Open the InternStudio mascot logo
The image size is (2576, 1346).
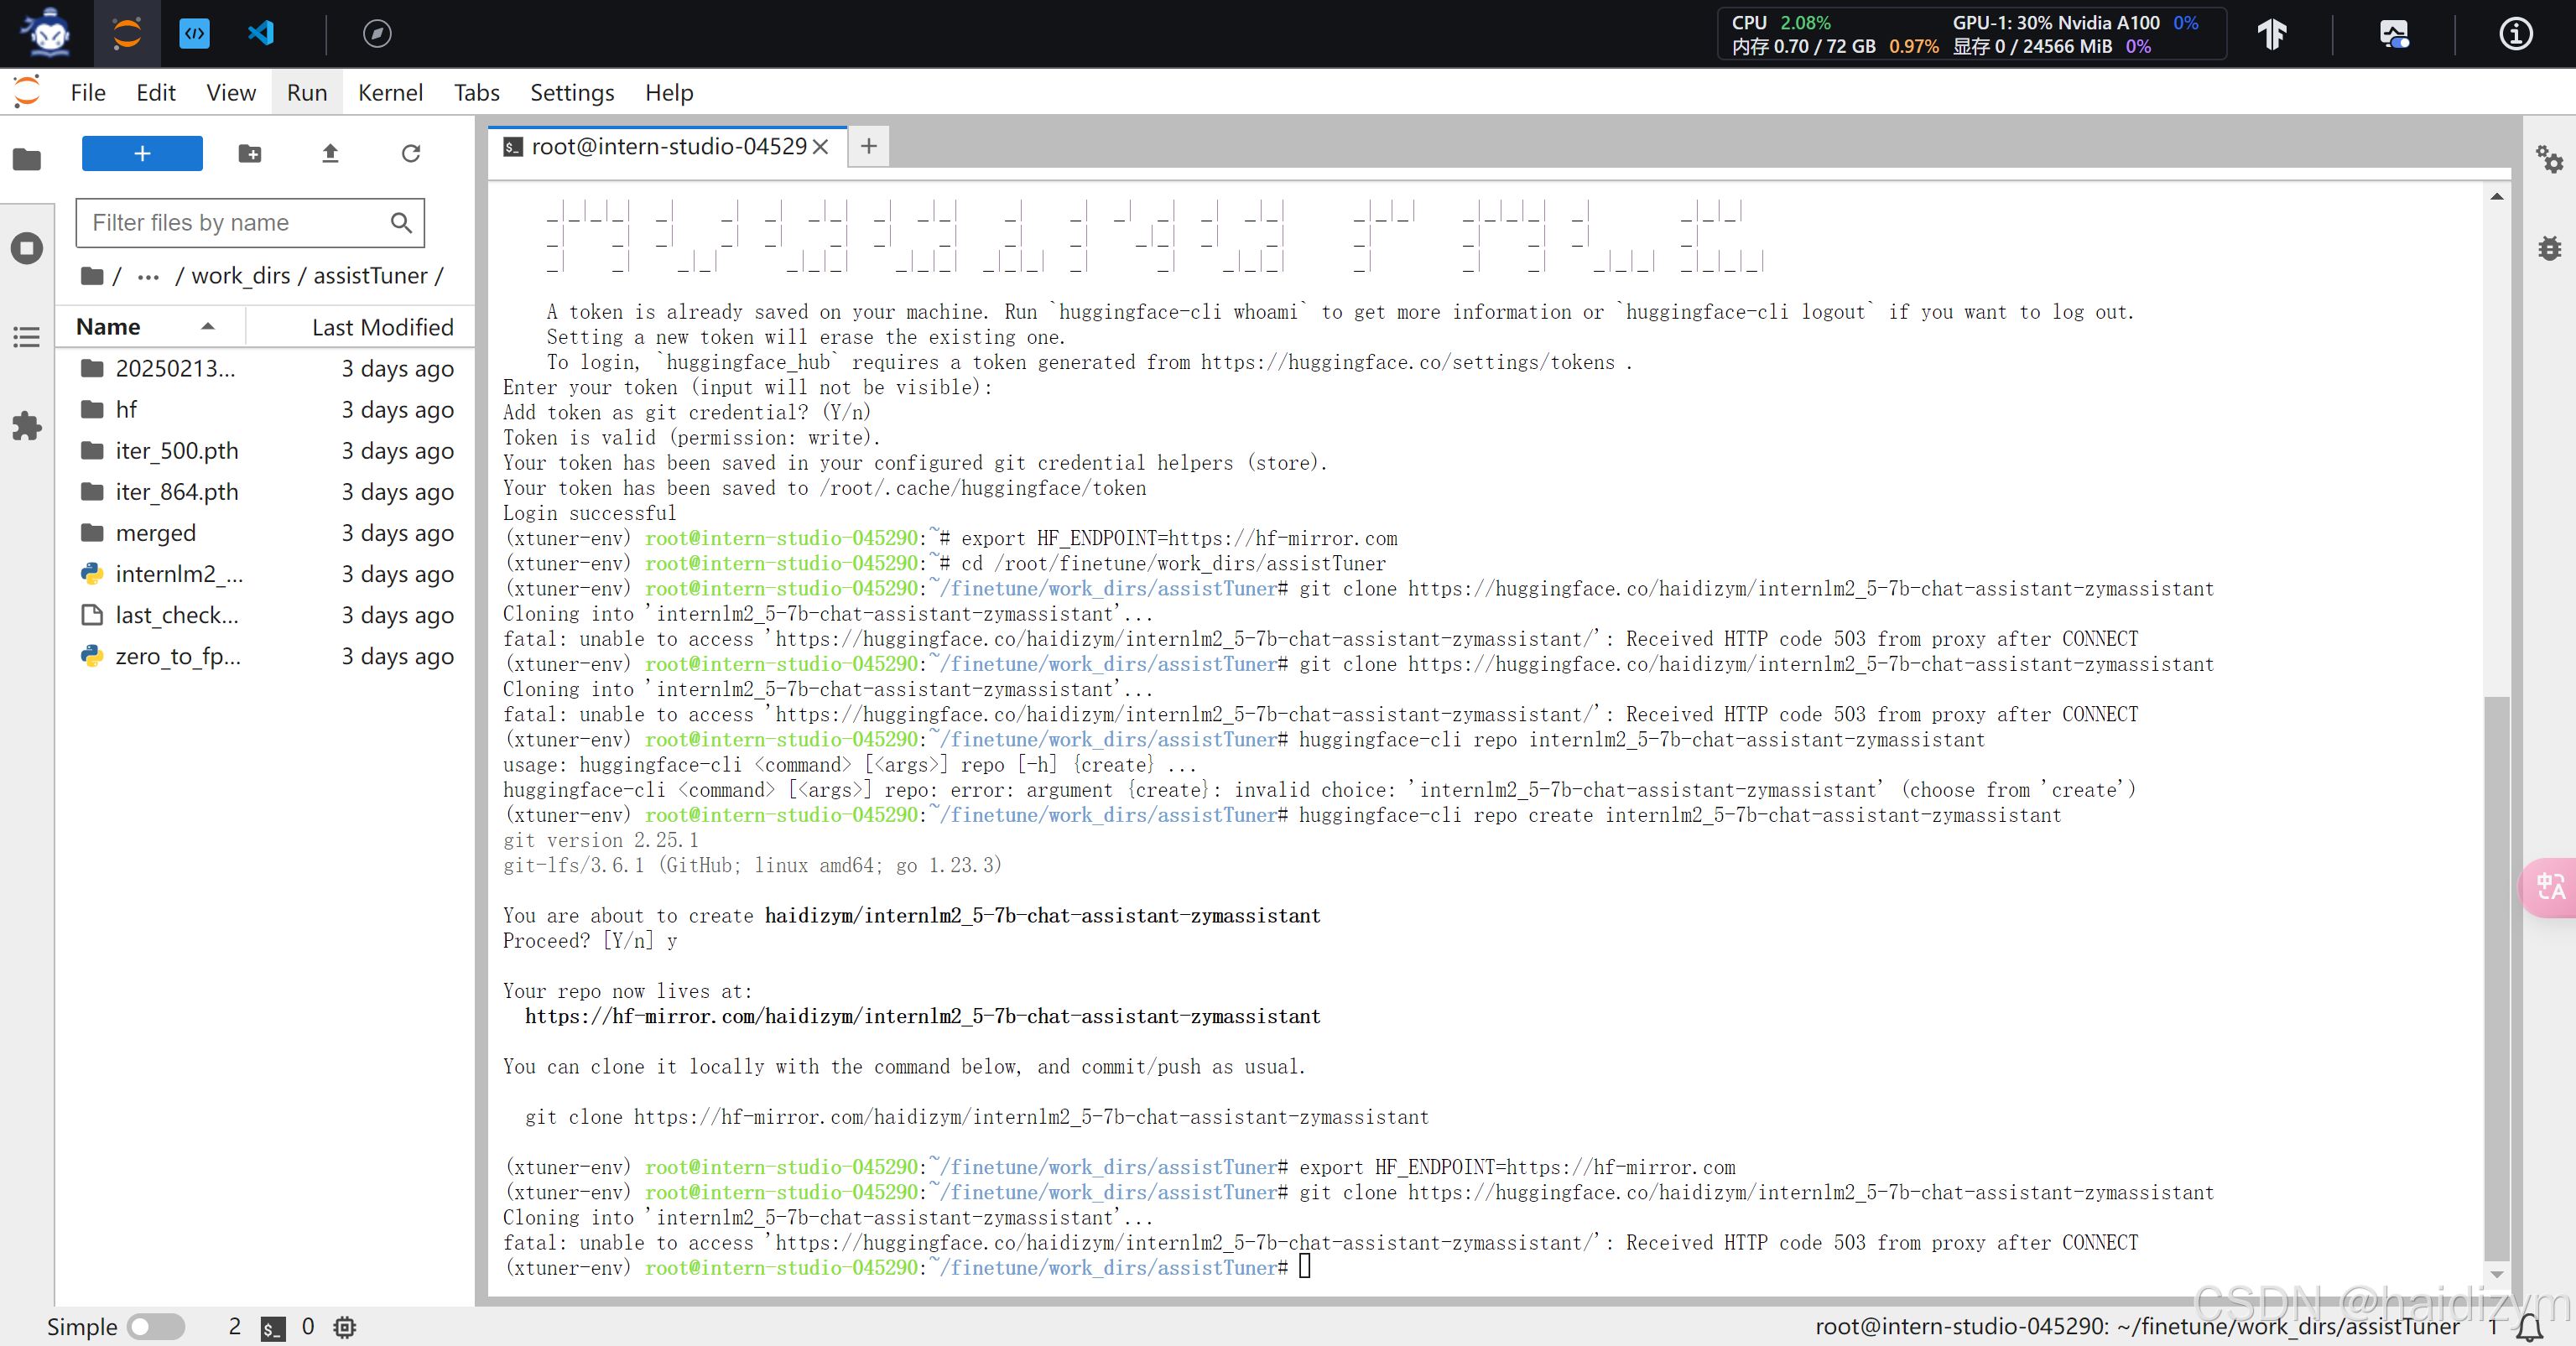pos(47,33)
